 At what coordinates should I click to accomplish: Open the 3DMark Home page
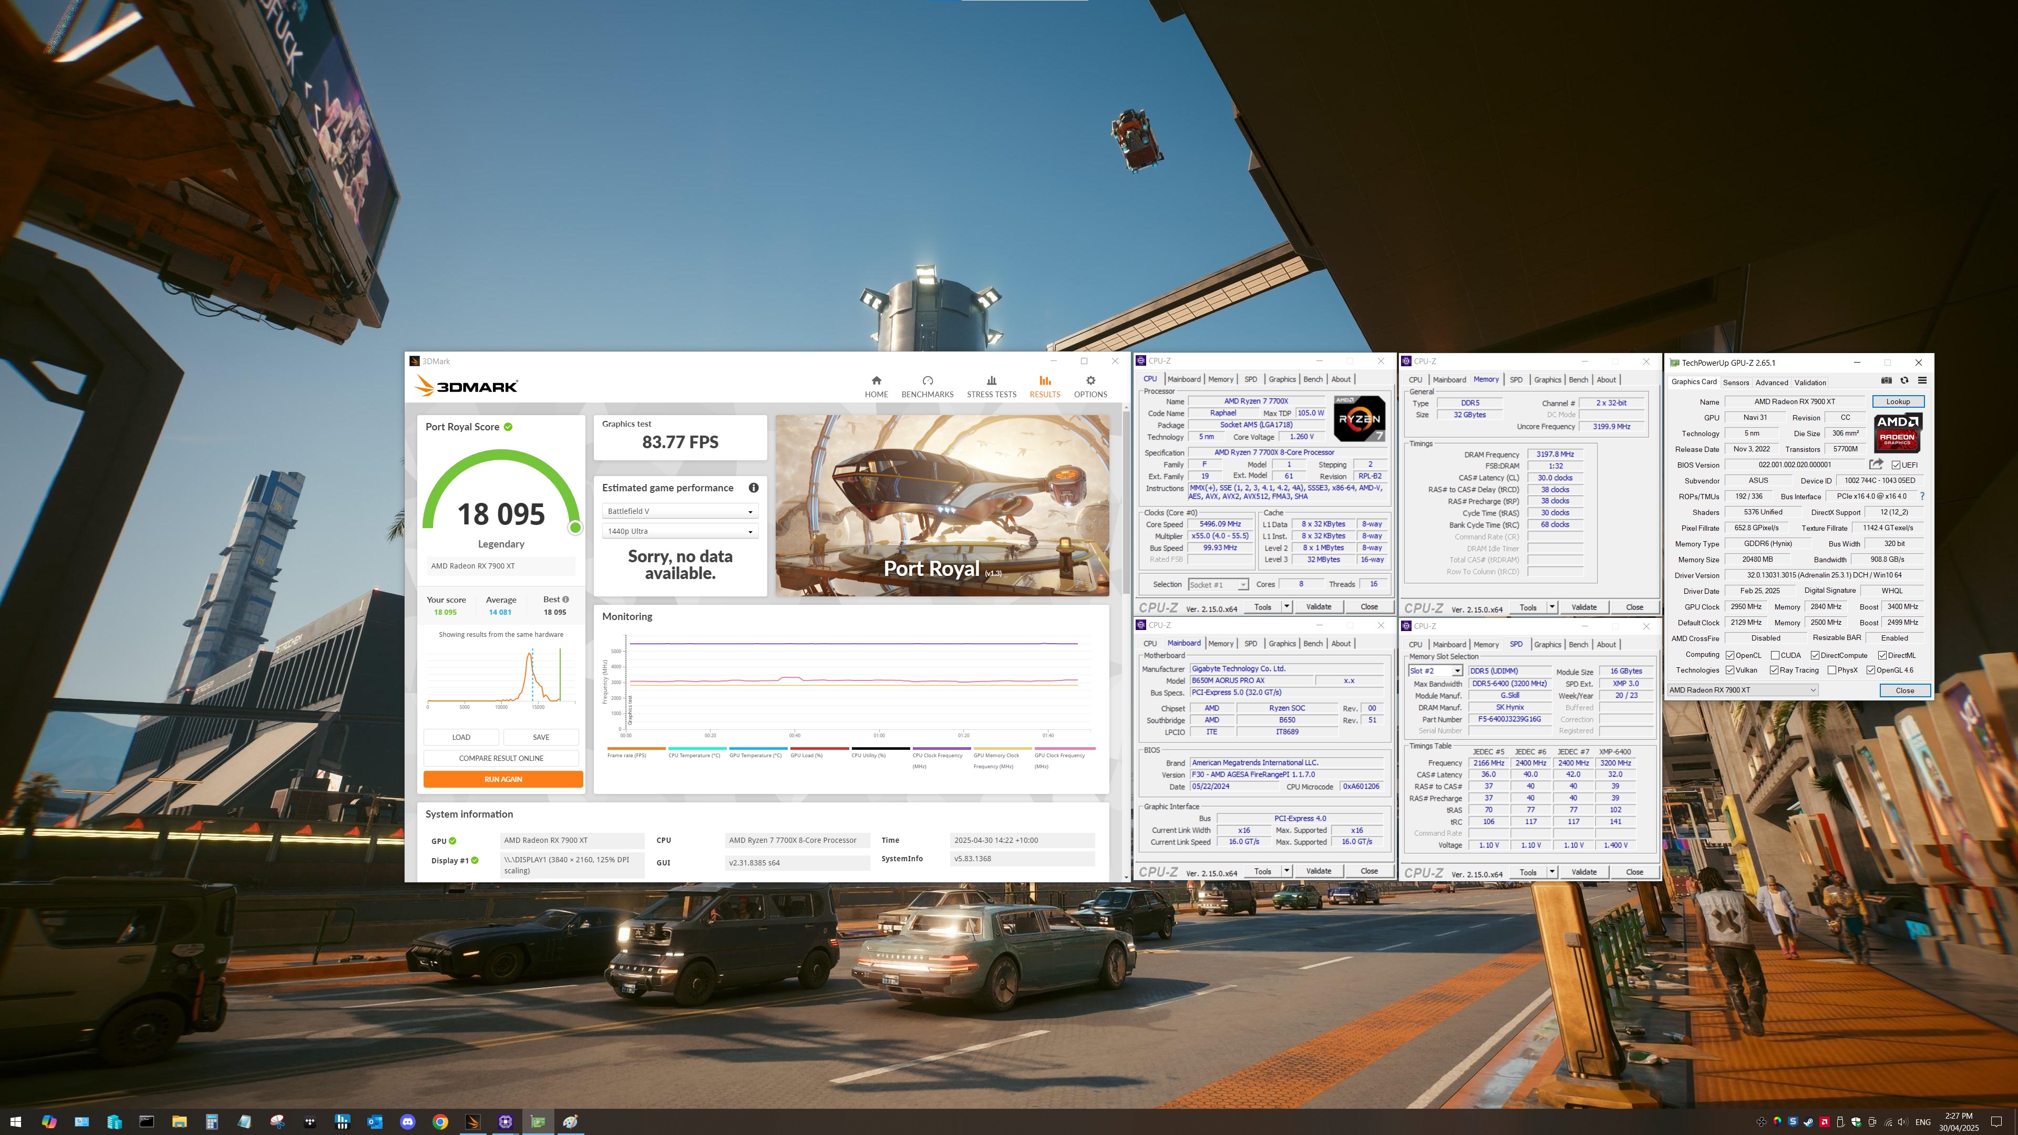coord(876,386)
